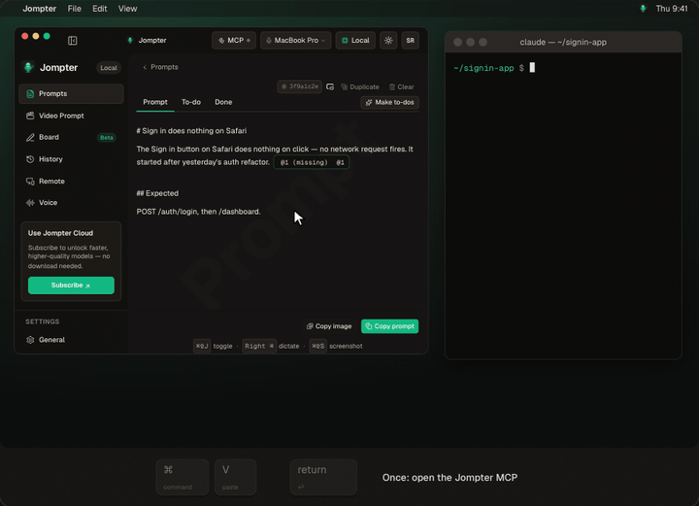
Task: Open General settings in the sidebar
Action: tap(71, 340)
